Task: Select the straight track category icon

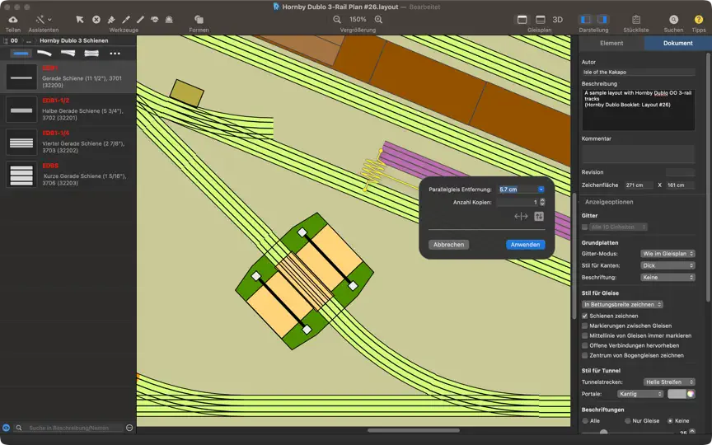Action: pyautogui.click(x=21, y=53)
